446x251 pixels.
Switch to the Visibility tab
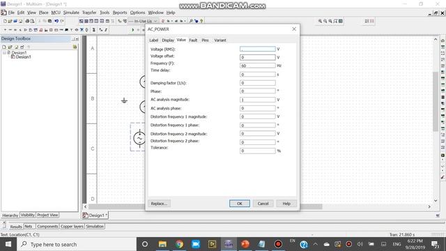[x=28, y=215]
